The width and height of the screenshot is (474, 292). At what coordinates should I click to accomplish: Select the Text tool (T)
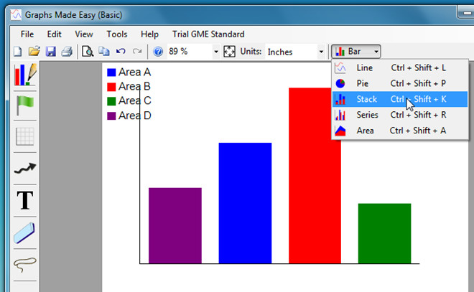pyautogui.click(x=25, y=200)
